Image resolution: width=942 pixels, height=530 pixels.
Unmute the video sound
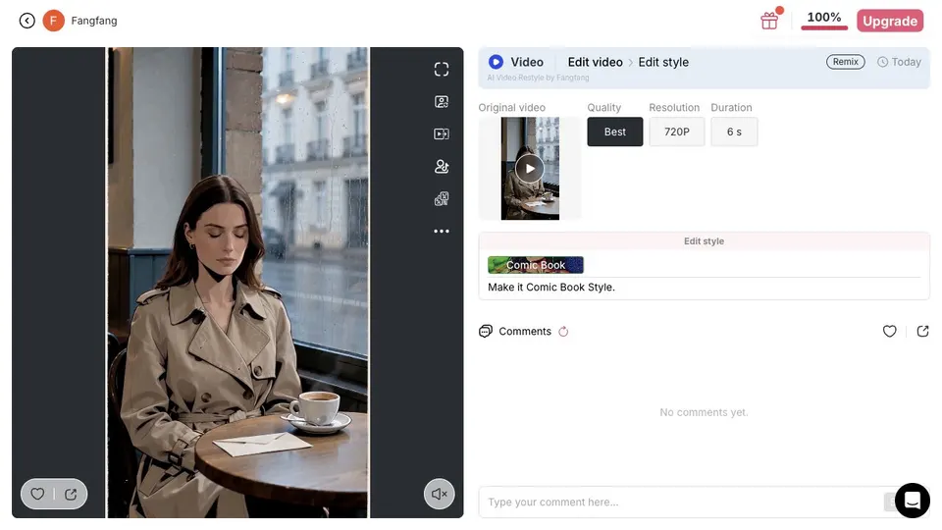(440, 494)
